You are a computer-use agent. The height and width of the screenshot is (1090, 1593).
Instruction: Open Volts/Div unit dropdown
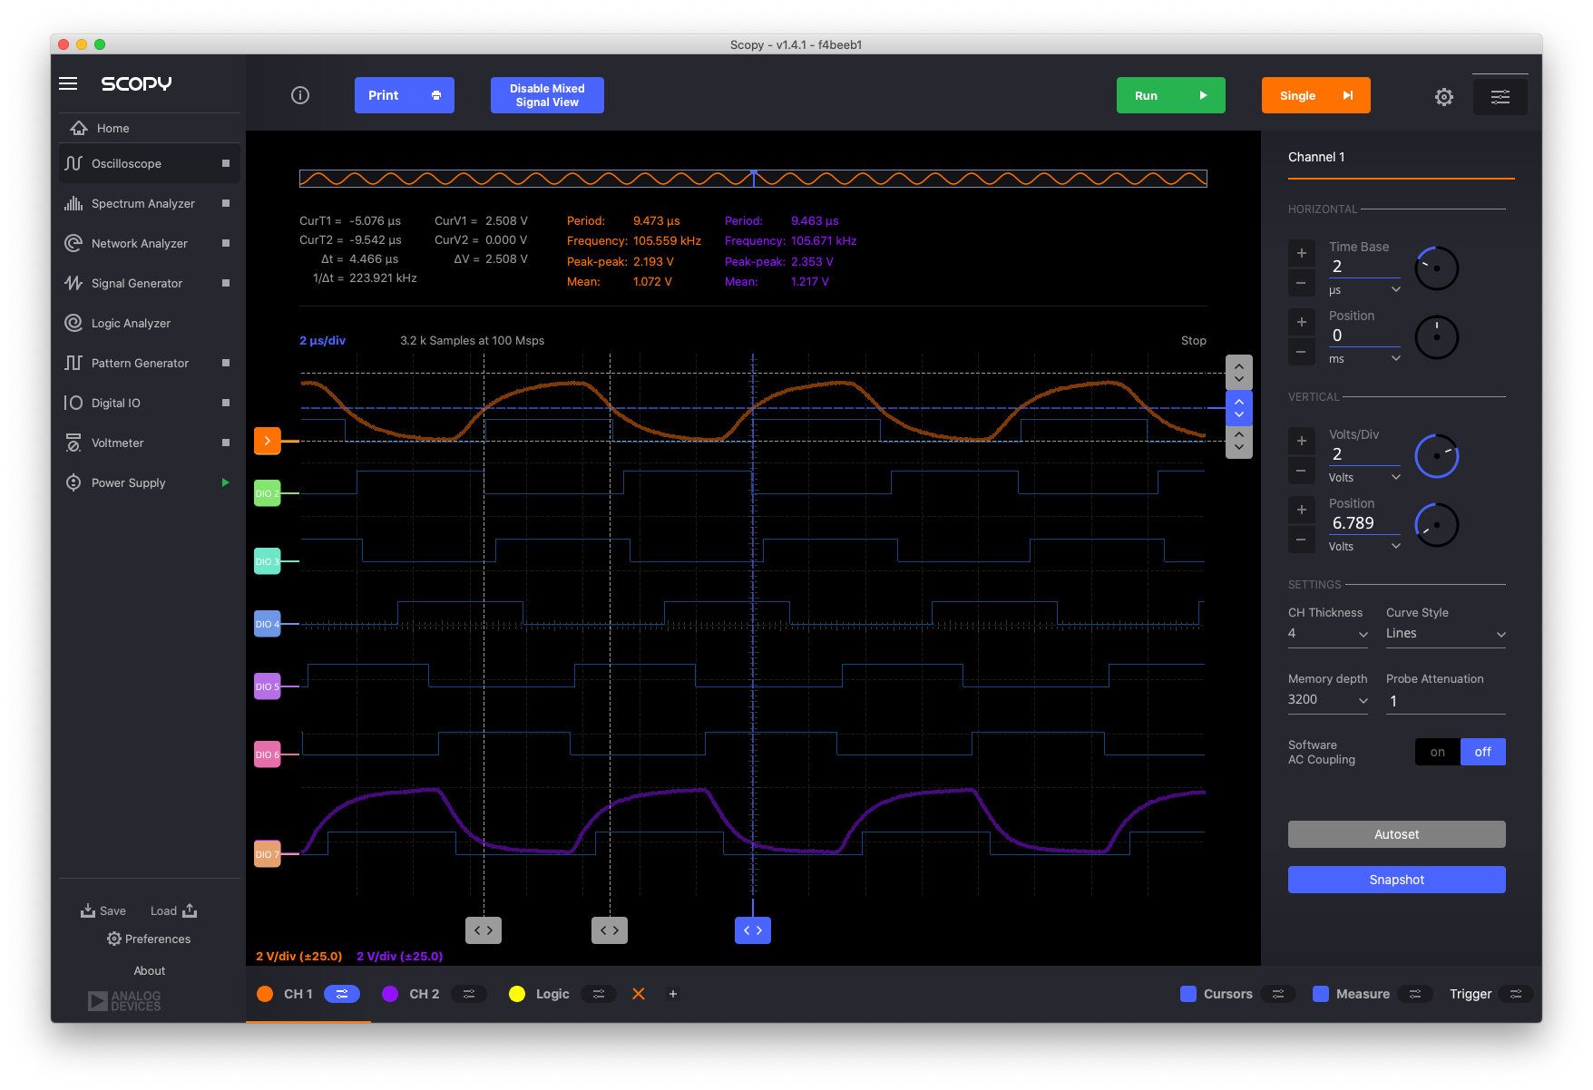pos(1364,478)
